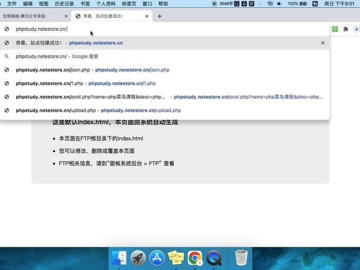This screenshot has width=360, height=270.
Task: Switch to the 宝塔面板·腾讯云专享版 tab
Action: [35, 16]
